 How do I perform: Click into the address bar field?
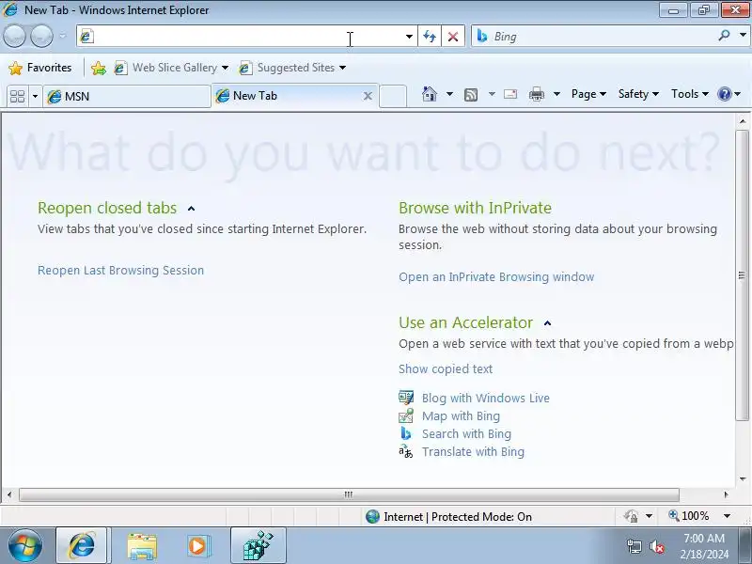click(247, 37)
